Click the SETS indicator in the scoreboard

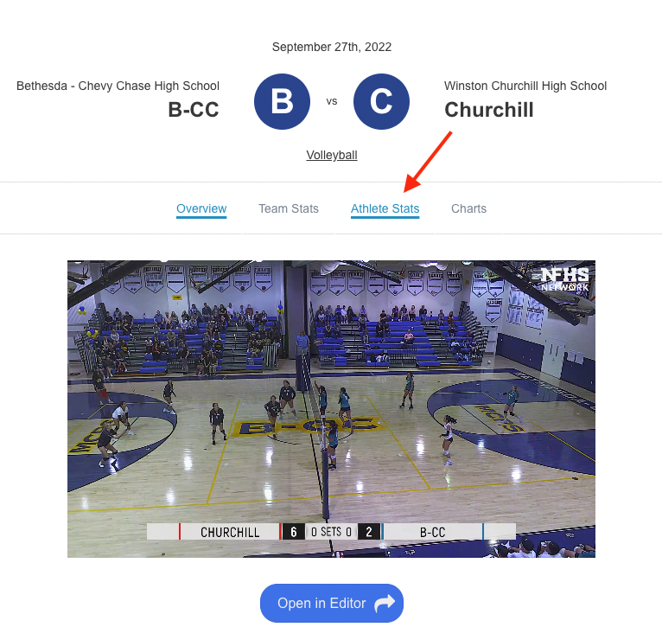coord(331,532)
